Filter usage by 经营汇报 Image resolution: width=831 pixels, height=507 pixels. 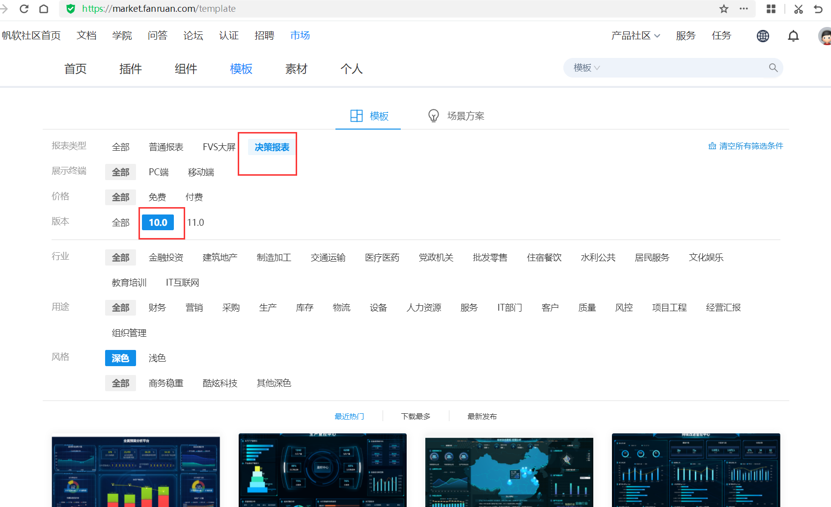point(723,308)
